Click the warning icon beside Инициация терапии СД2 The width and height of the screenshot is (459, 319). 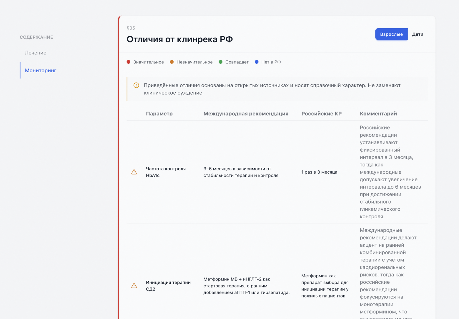point(134,286)
